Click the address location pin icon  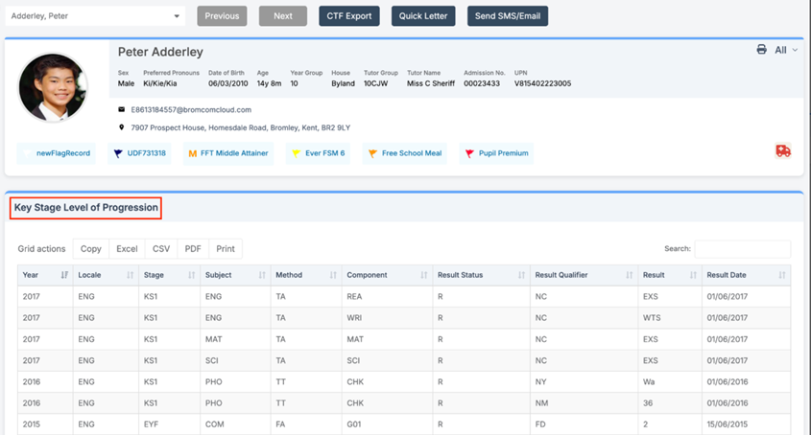pos(122,127)
